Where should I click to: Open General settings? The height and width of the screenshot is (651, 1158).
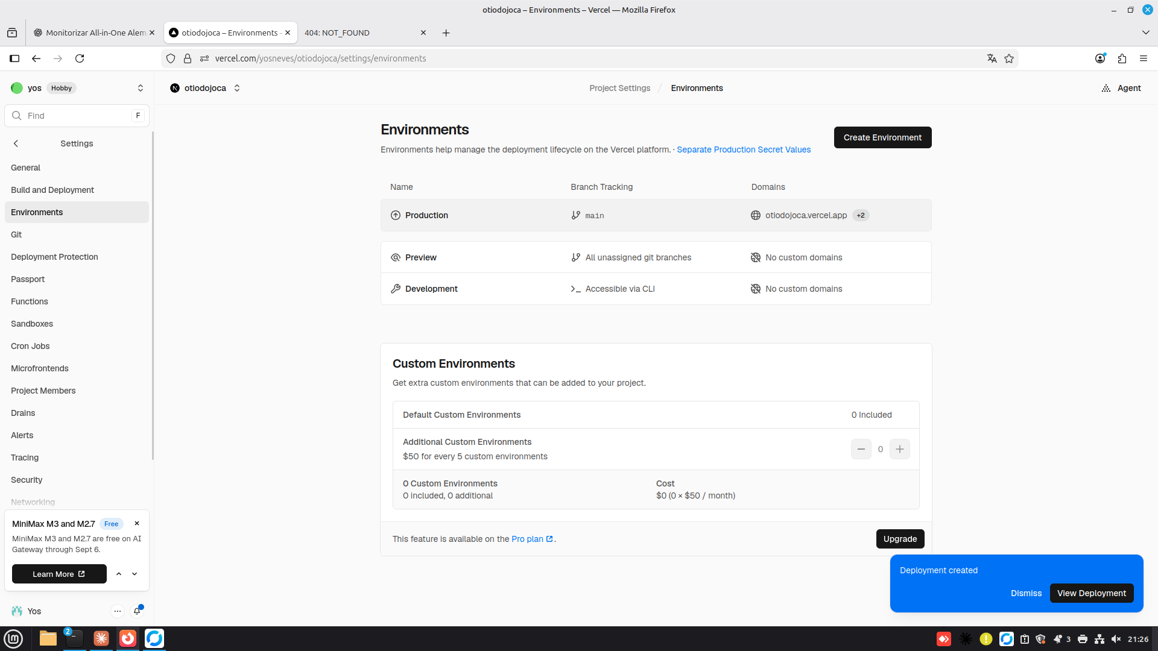[77, 168]
